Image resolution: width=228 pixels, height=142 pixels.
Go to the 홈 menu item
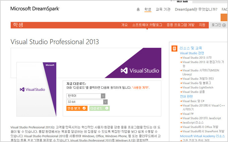coord(138,9)
